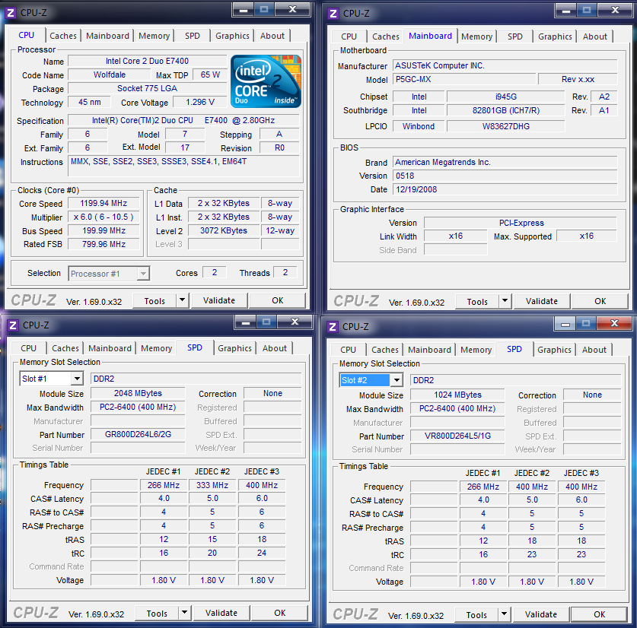Screen dimensions: 637x628
Task: Switch to Mainboard tab in the CPU window
Action: click(107, 36)
